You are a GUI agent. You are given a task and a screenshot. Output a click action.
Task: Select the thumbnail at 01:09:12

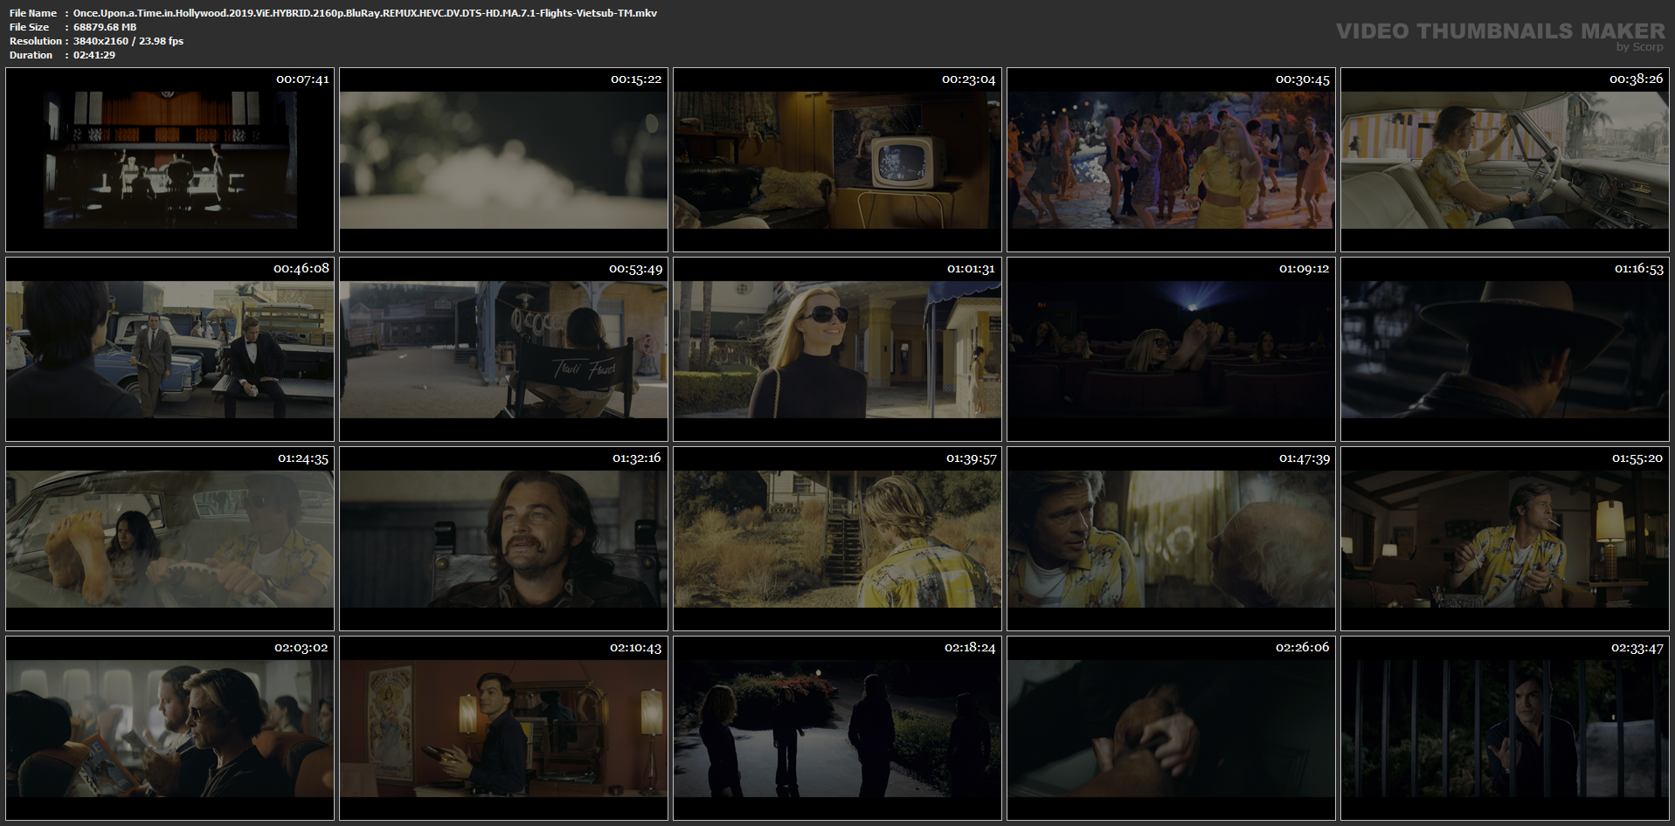coord(1171,349)
